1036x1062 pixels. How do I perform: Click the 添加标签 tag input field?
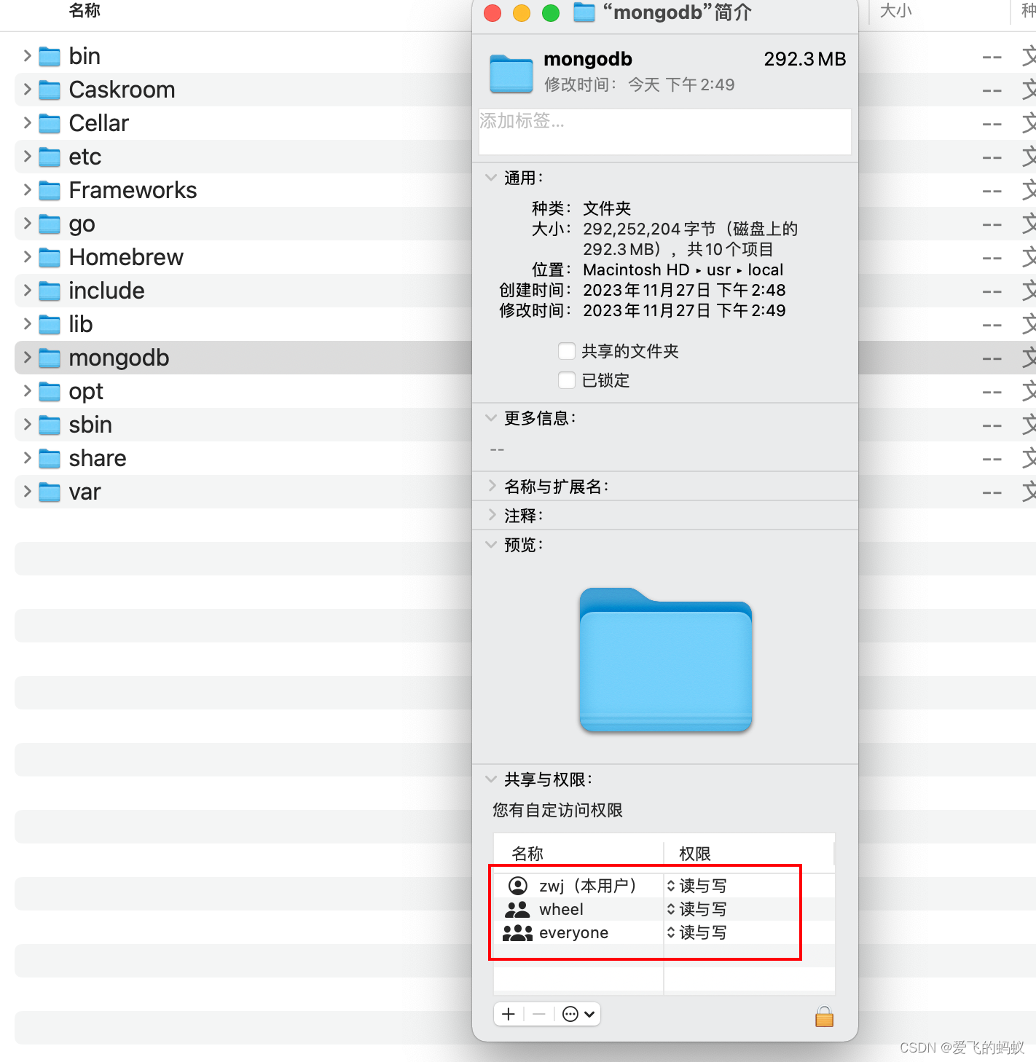point(664,131)
